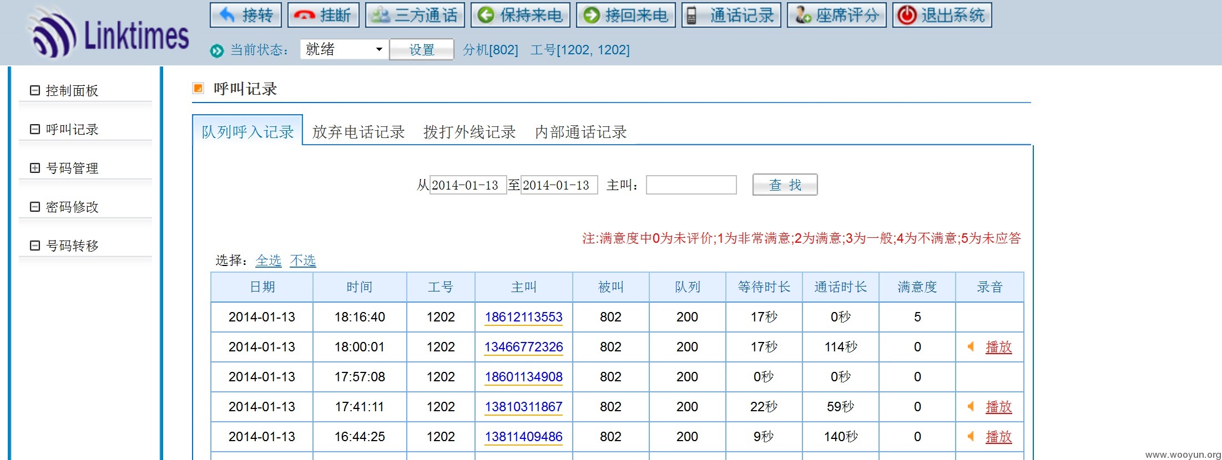The width and height of the screenshot is (1222, 460).
Task: Switch to the 内部通话记录 tab
Action: 581,132
